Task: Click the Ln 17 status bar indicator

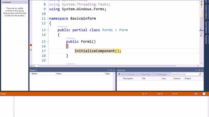Action: coord(144,94)
